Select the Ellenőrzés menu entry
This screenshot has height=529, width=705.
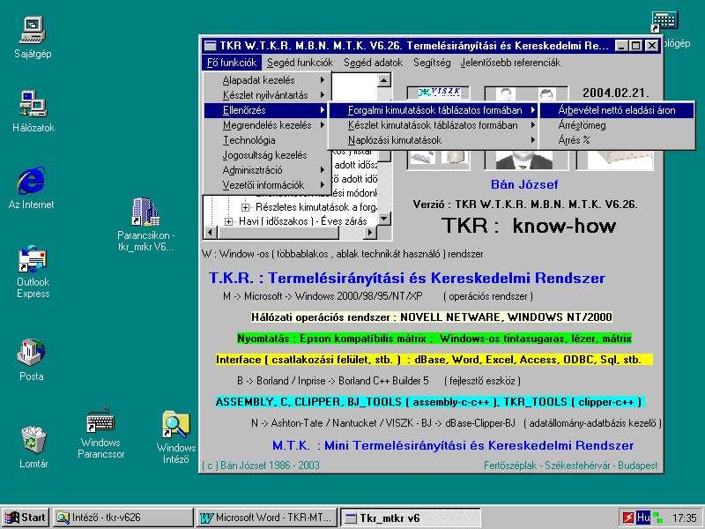click(x=267, y=109)
